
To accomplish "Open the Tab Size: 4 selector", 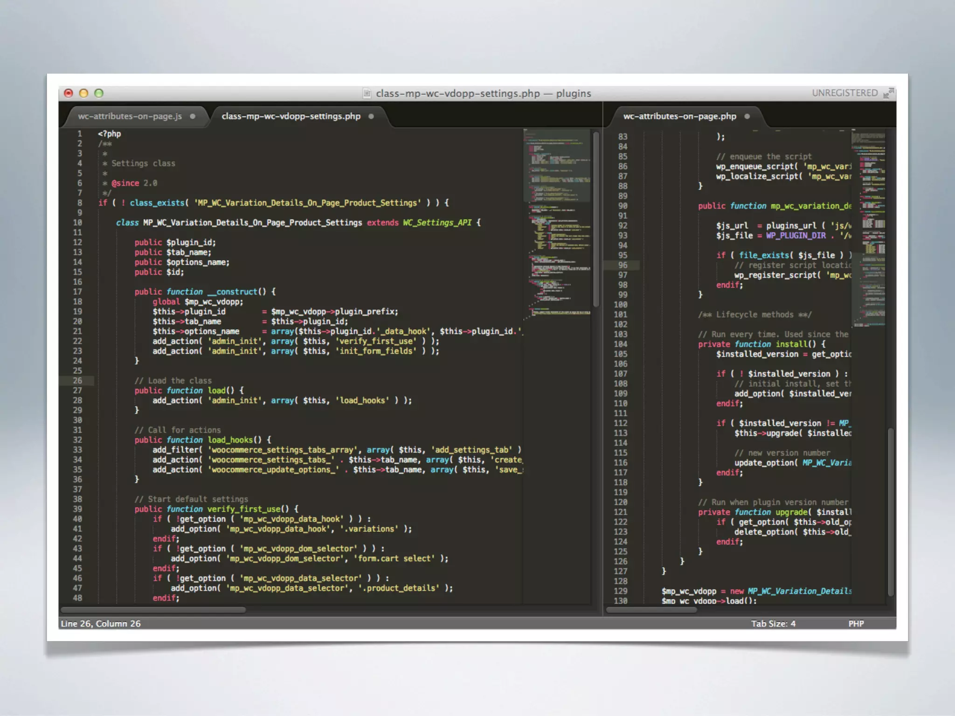I will [x=773, y=624].
